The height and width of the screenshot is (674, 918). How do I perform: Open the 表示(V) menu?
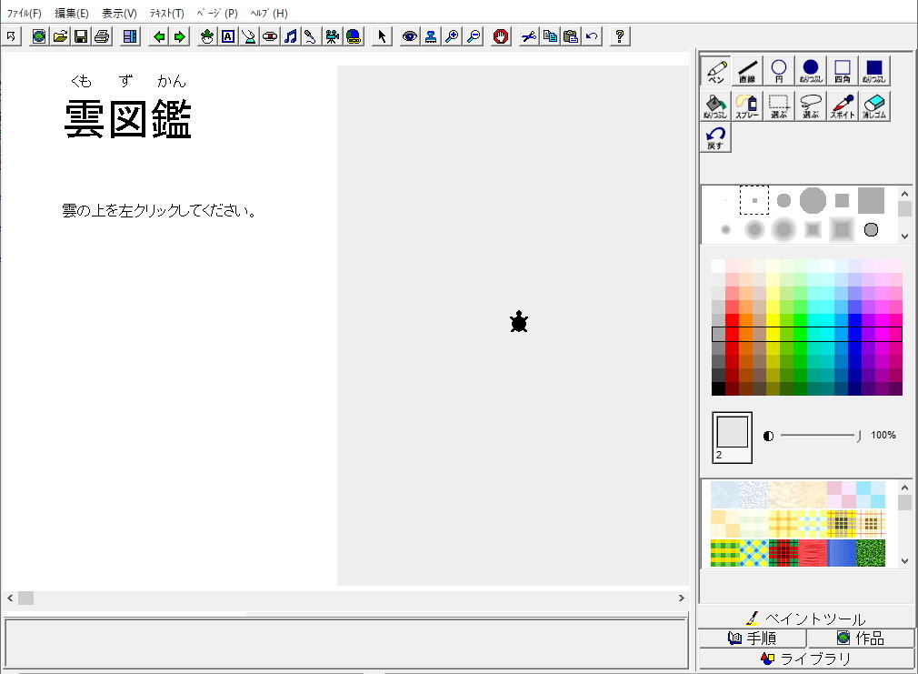[119, 14]
